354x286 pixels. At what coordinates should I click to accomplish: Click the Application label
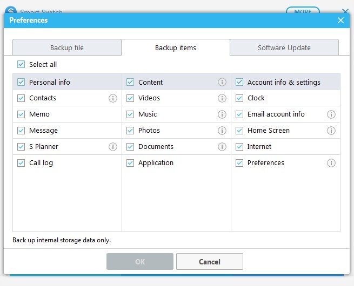click(x=156, y=163)
